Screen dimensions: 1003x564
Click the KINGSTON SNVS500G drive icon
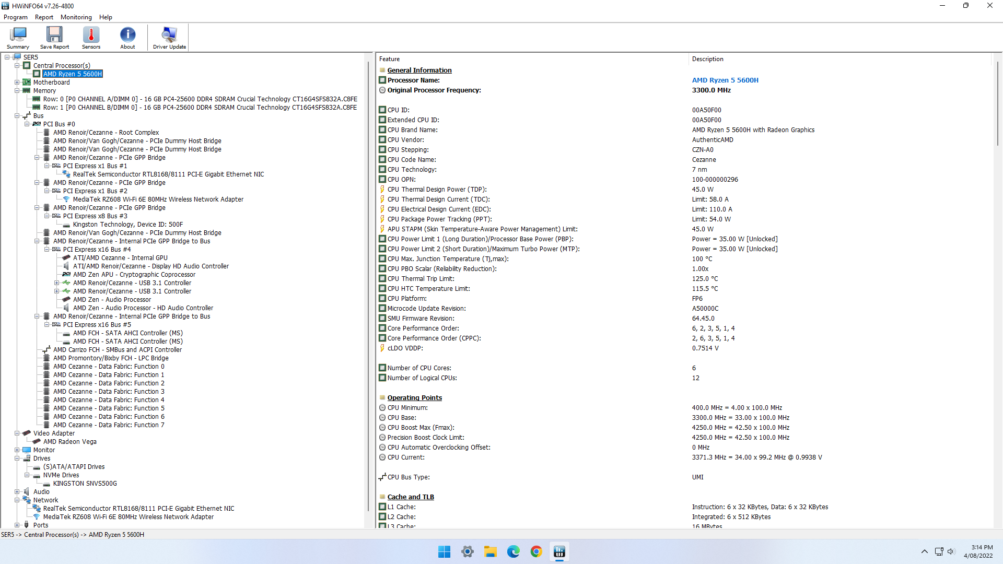(x=46, y=484)
